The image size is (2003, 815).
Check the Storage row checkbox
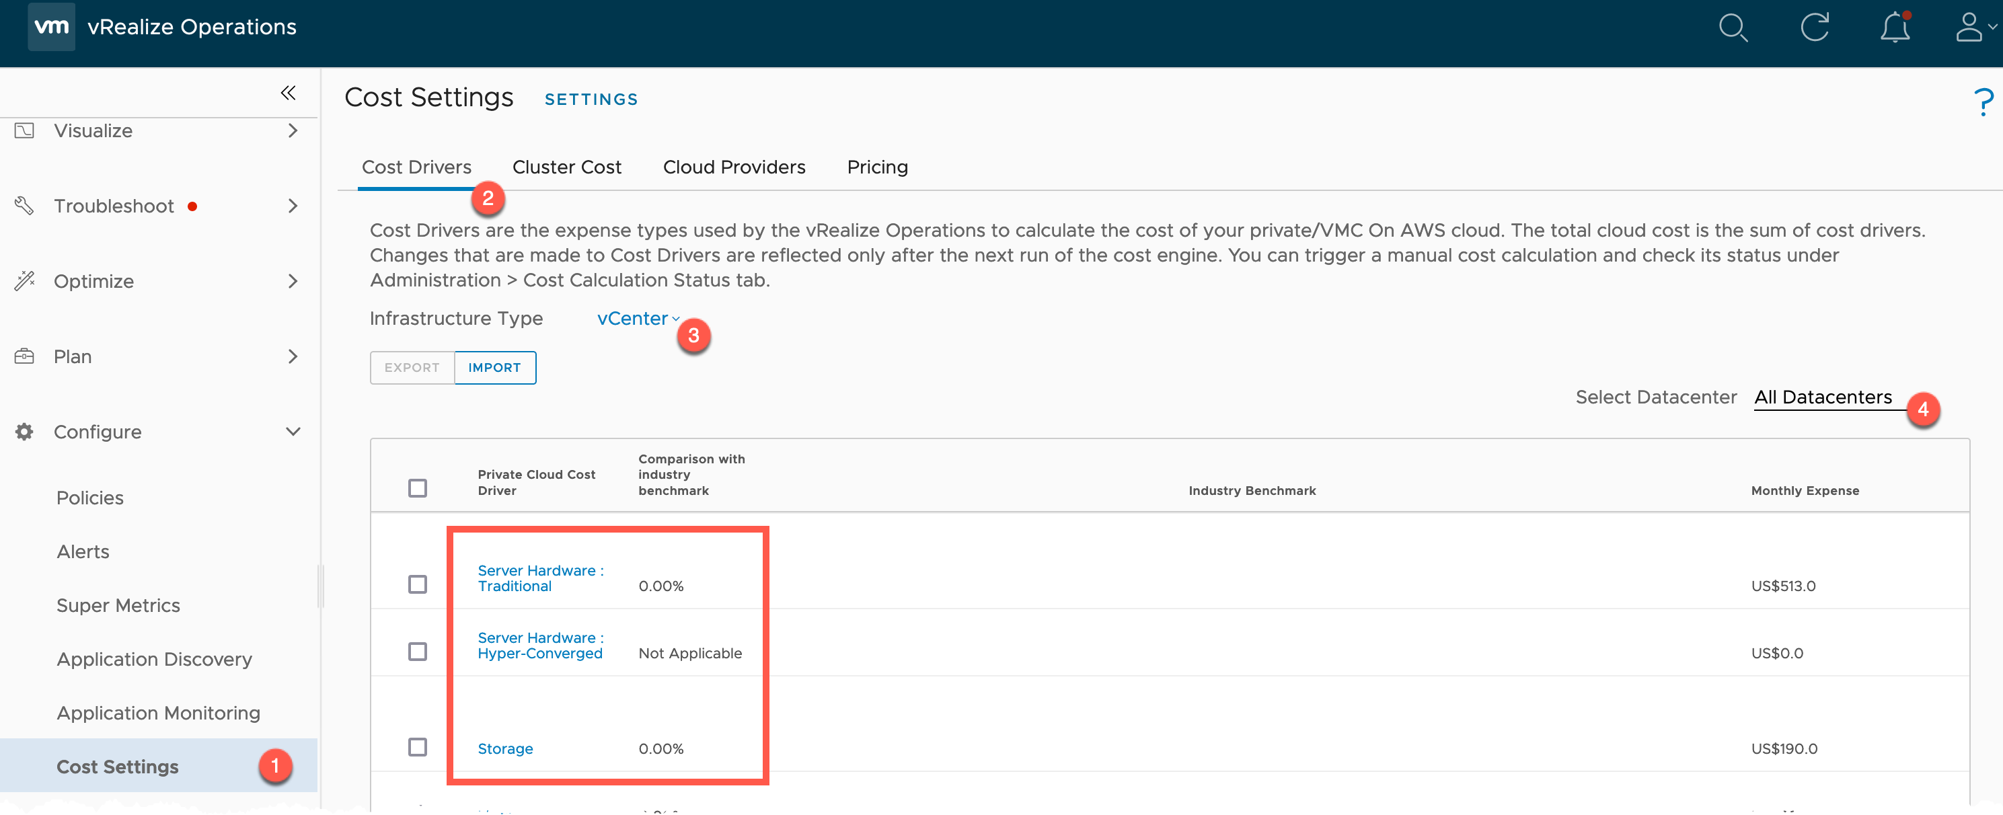click(418, 746)
